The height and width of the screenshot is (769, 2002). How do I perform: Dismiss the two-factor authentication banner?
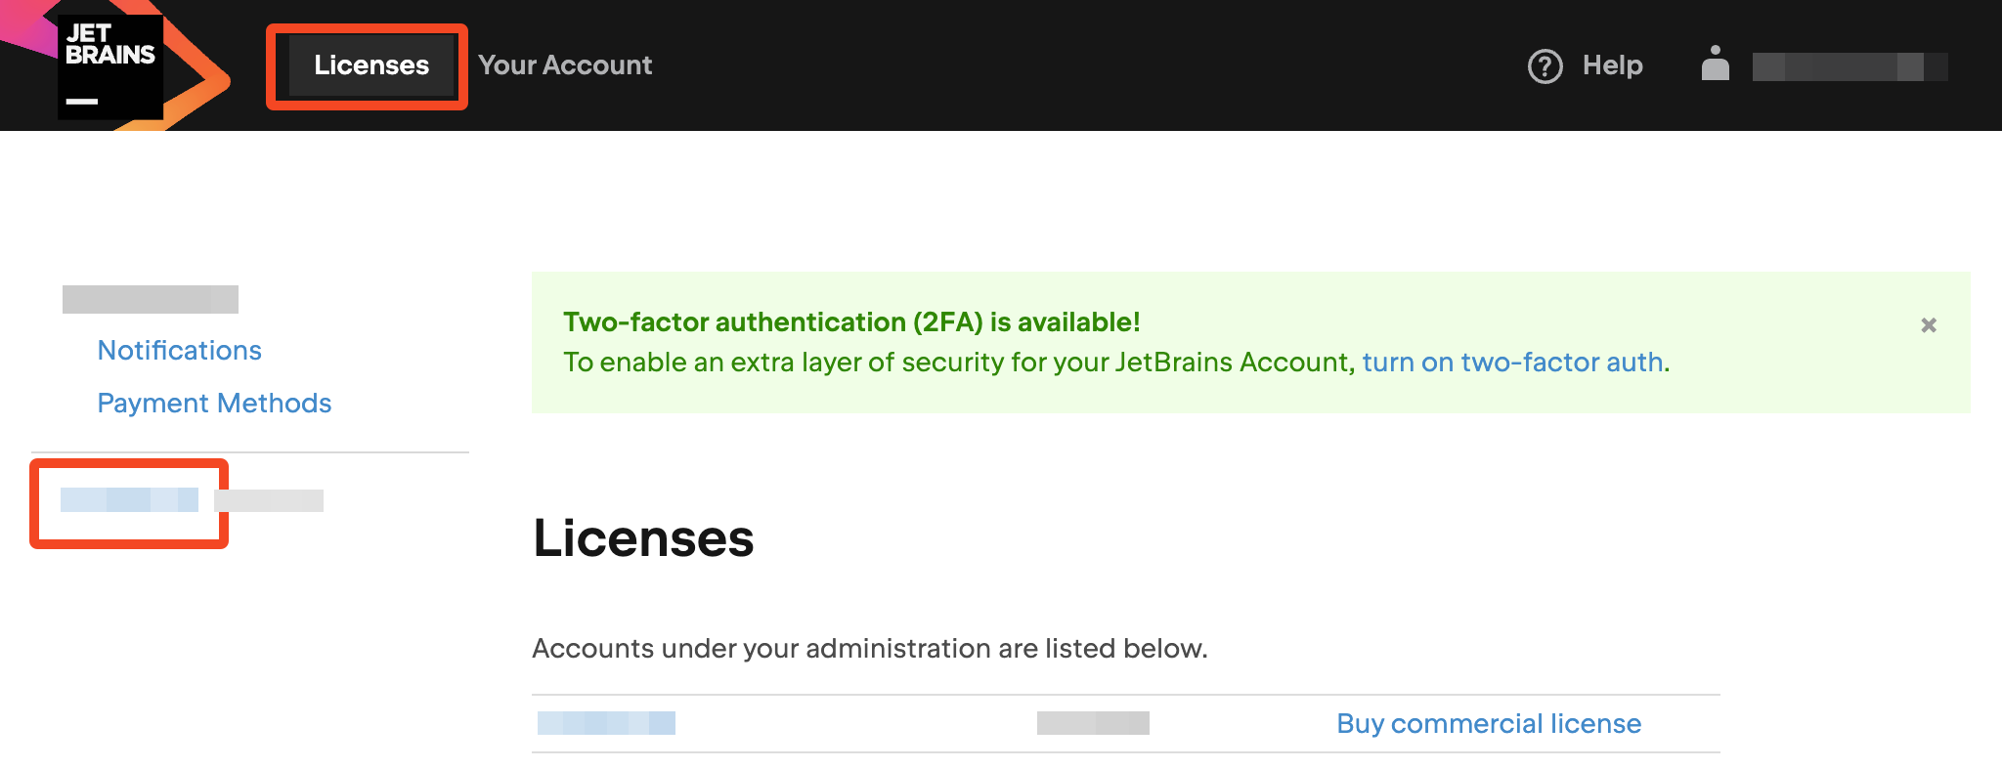click(x=1929, y=325)
